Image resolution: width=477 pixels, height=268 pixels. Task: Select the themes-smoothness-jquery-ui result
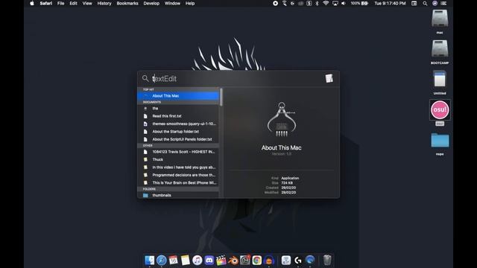click(x=178, y=124)
